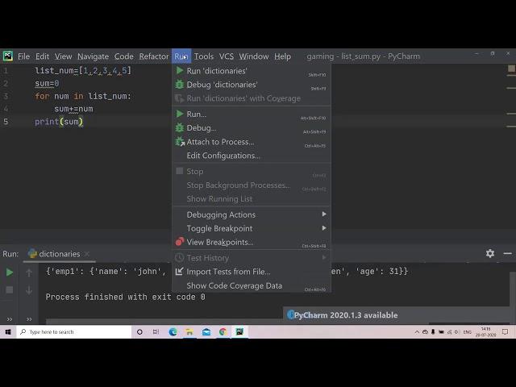
Task: Click PyCharm icon on taskbar
Action: [239, 331]
